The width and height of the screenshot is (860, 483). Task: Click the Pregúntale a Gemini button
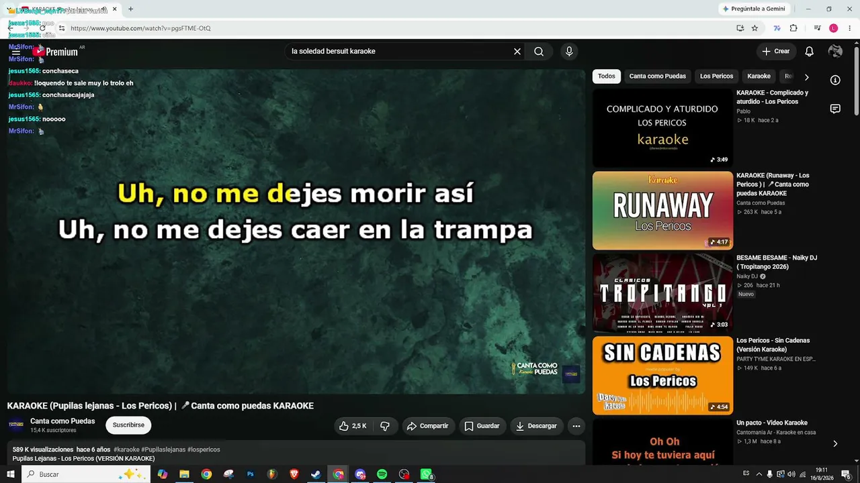(x=753, y=9)
